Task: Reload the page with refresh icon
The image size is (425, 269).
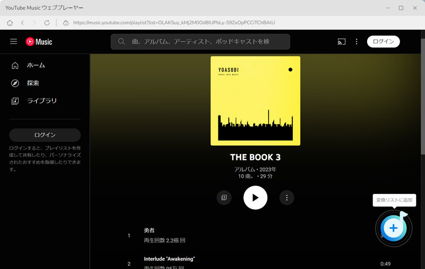Action: click(x=47, y=23)
